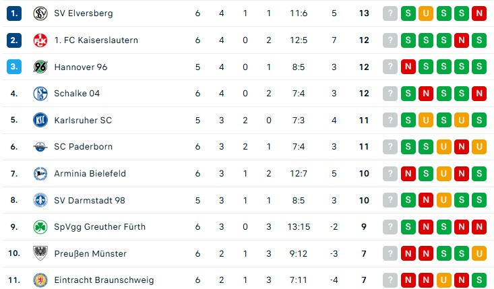The image size is (494, 289).
Task: Click Preußen Münster's orange U form badge
Action: click(479, 253)
